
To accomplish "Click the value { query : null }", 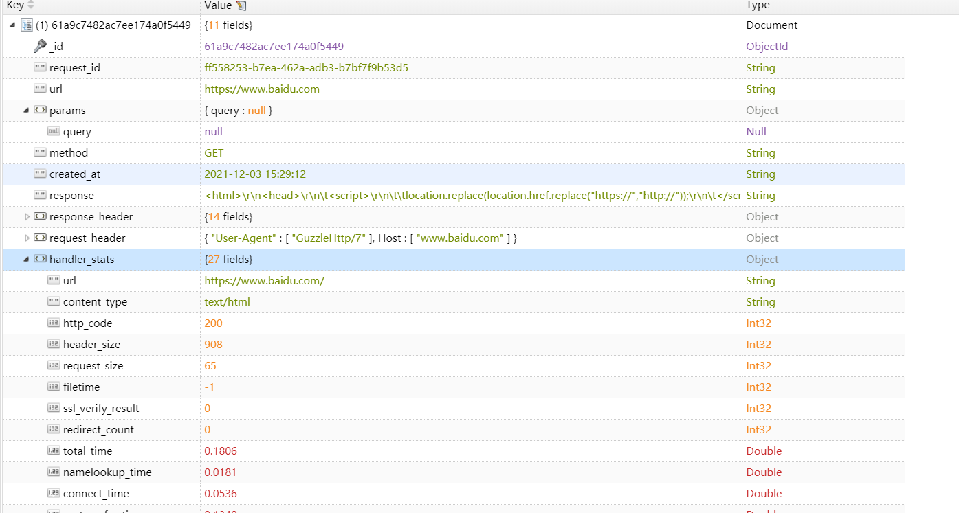I will click(239, 111).
